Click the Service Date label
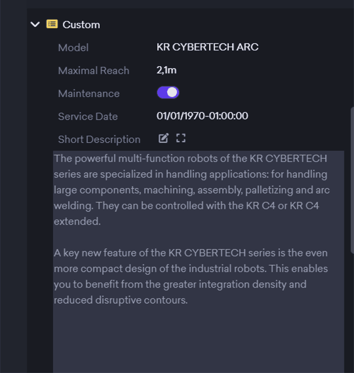The height and width of the screenshot is (373, 354). [x=88, y=116]
